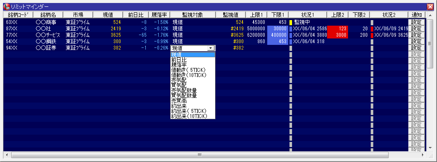The image size is (437, 162).
Task: Open 設定 for the 63XX row
Action: point(416,22)
